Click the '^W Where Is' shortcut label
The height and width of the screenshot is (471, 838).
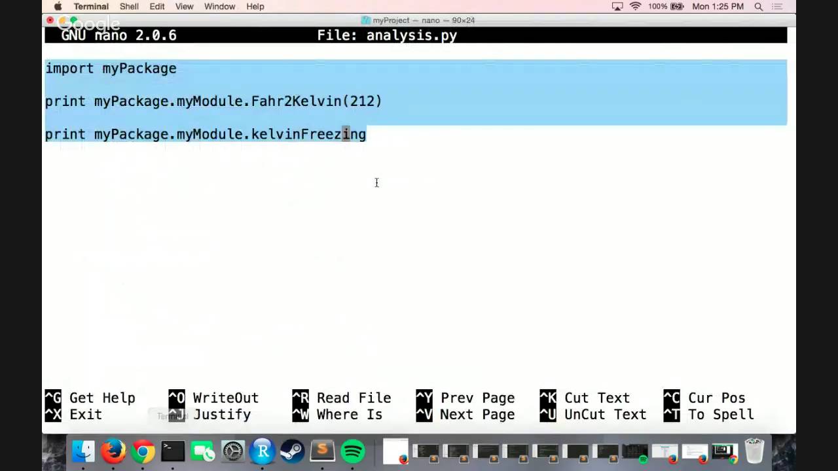337,415
